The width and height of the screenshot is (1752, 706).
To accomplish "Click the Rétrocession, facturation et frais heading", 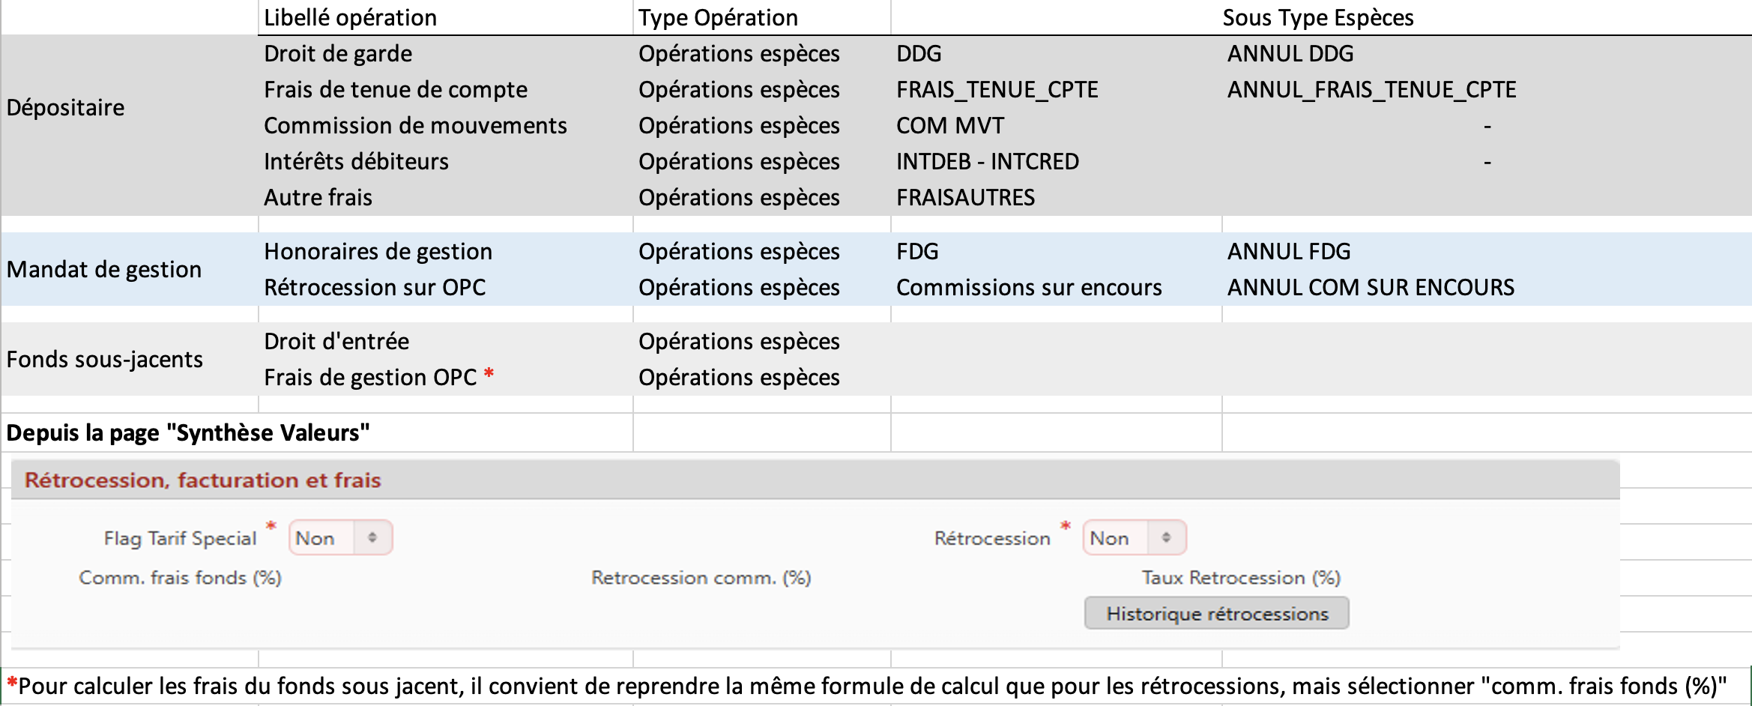I will point(203,480).
